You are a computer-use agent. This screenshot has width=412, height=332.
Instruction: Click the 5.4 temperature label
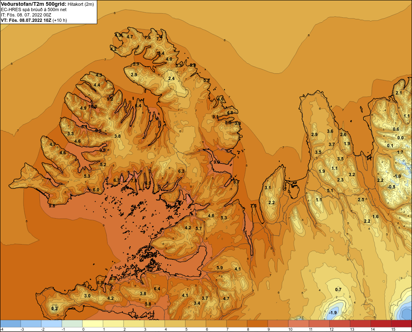pos(161,53)
